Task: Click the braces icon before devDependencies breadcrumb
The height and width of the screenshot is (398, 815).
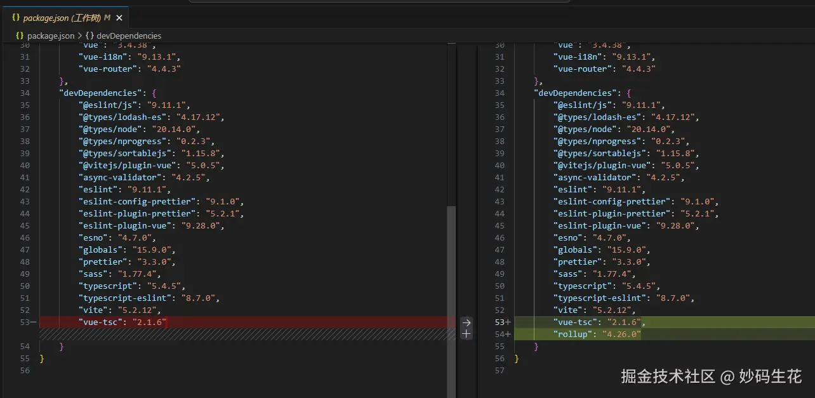Action: (x=89, y=36)
